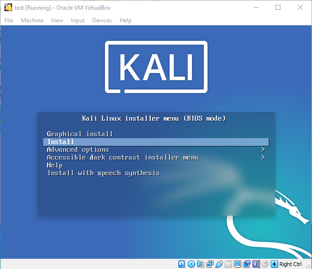Click the USB devices status icon
This screenshot has width=312, height=269.
click(219, 264)
